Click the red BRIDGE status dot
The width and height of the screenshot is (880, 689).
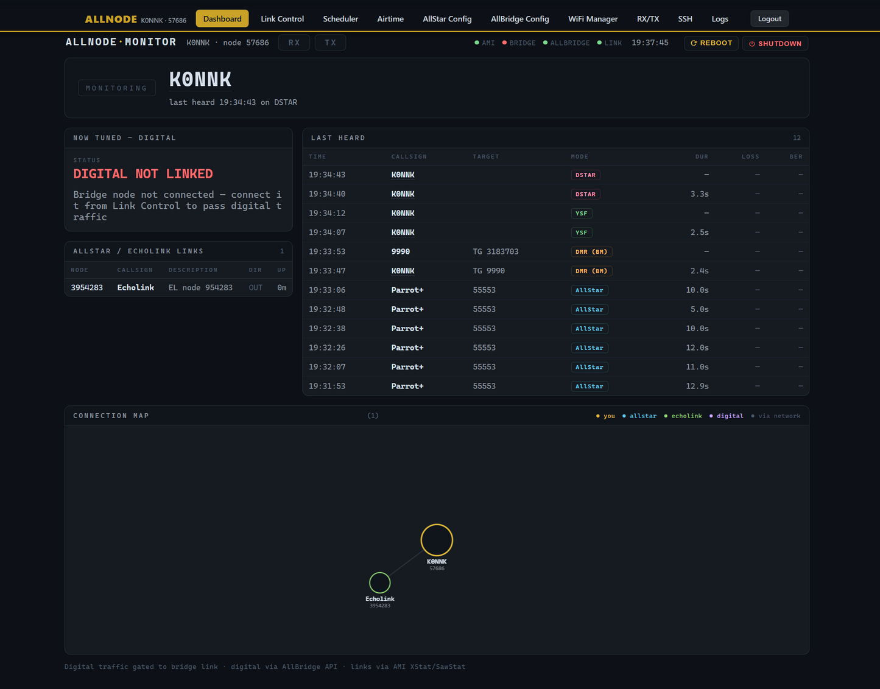coord(504,43)
